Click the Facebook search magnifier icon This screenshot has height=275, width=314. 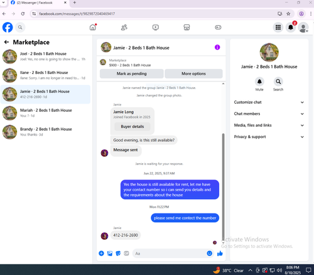tap(20, 28)
